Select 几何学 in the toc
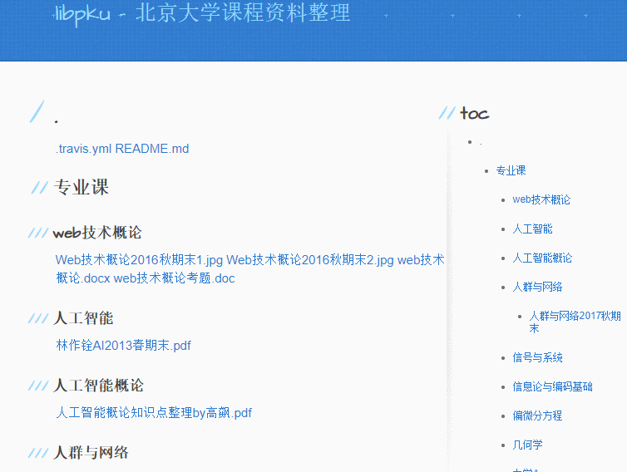This screenshot has height=472, width=627. coord(527,445)
